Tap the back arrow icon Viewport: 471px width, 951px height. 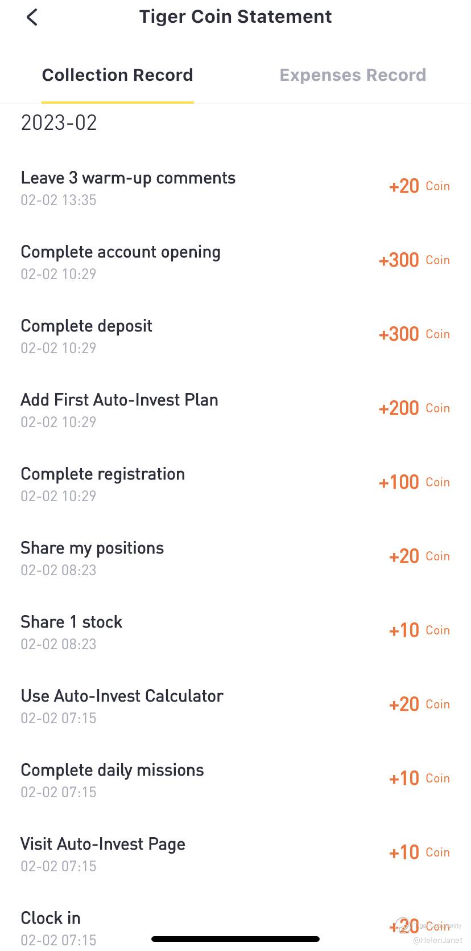coord(32,17)
